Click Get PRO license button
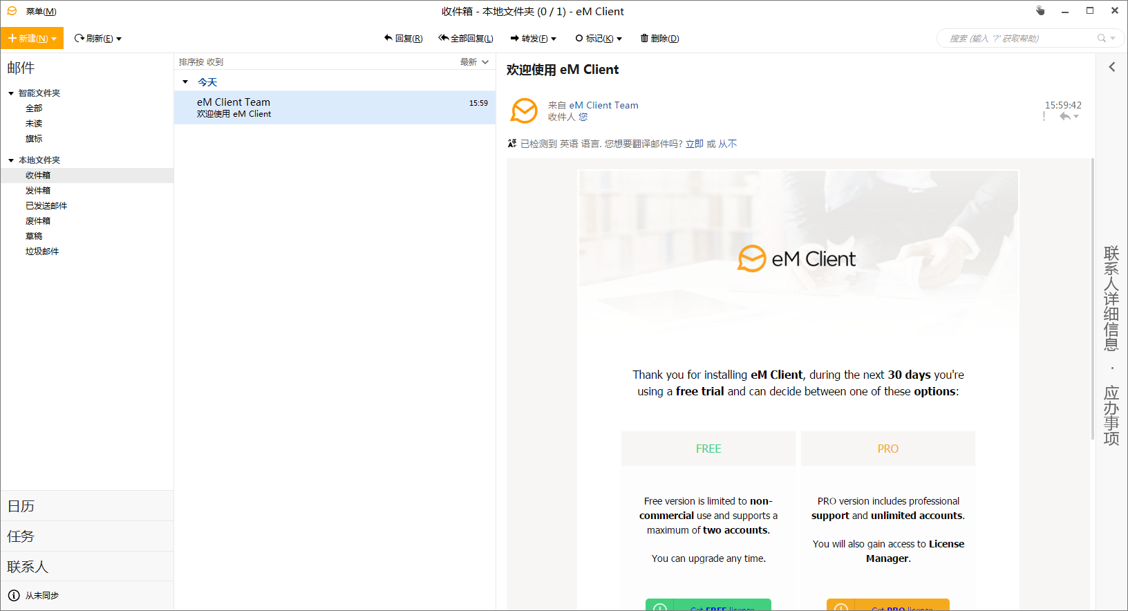 888,605
